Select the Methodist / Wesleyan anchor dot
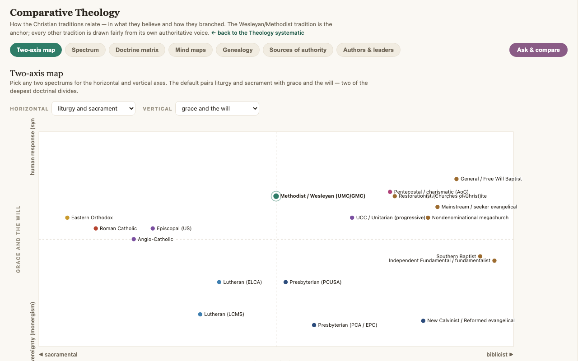Screen dimensions: 578x361 pyautogui.click(x=276, y=196)
